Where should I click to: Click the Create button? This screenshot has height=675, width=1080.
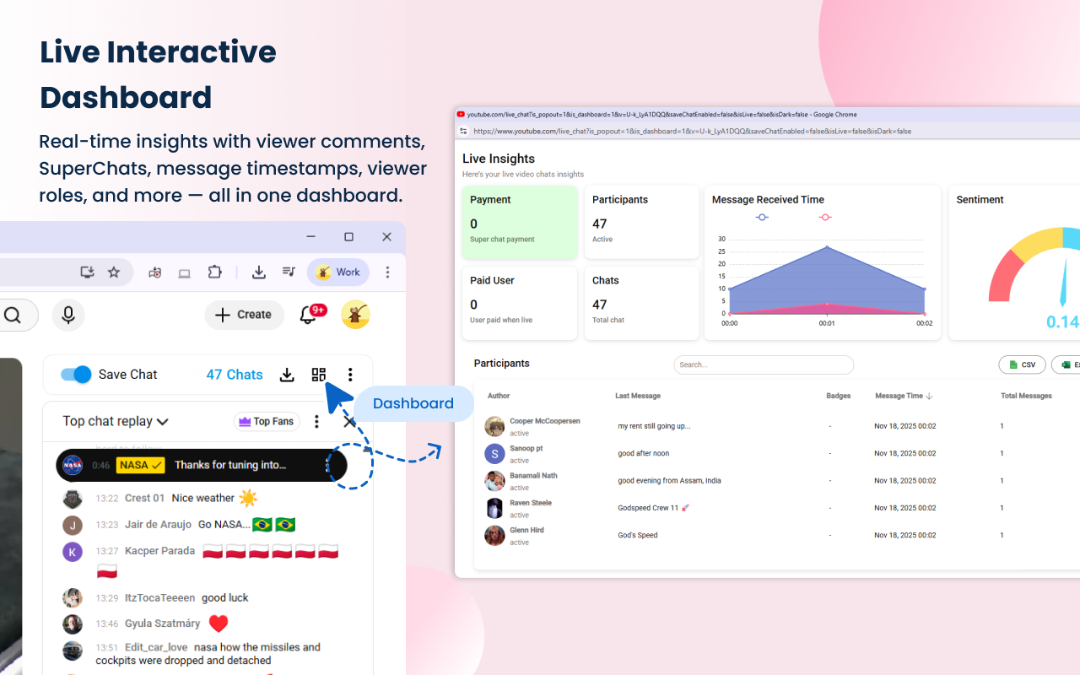244,315
